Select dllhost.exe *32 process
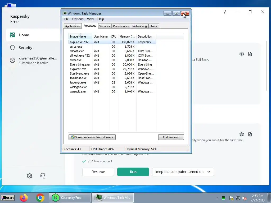Image resolution: width=271 pixels, height=203 pixels. (x=112, y=56)
